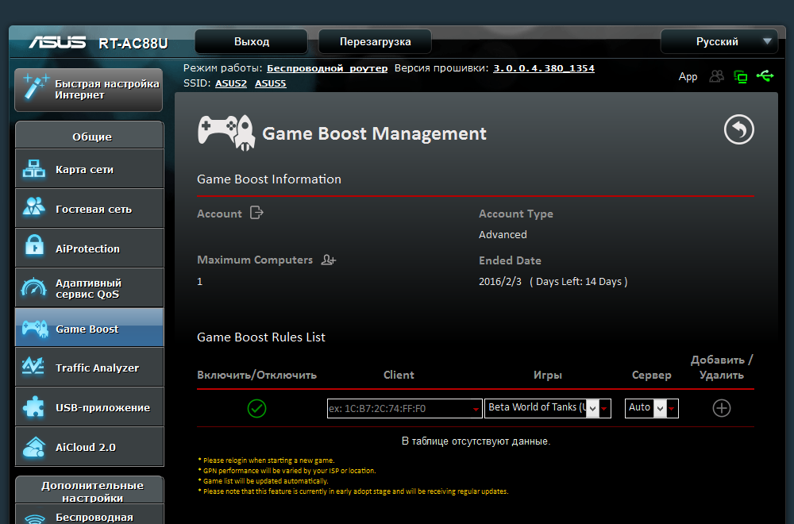Image resolution: width=794 pixels, height=524 pixels.
Task: Click the large gamepad rocket header icon
Action: click(x=225, y=133)
